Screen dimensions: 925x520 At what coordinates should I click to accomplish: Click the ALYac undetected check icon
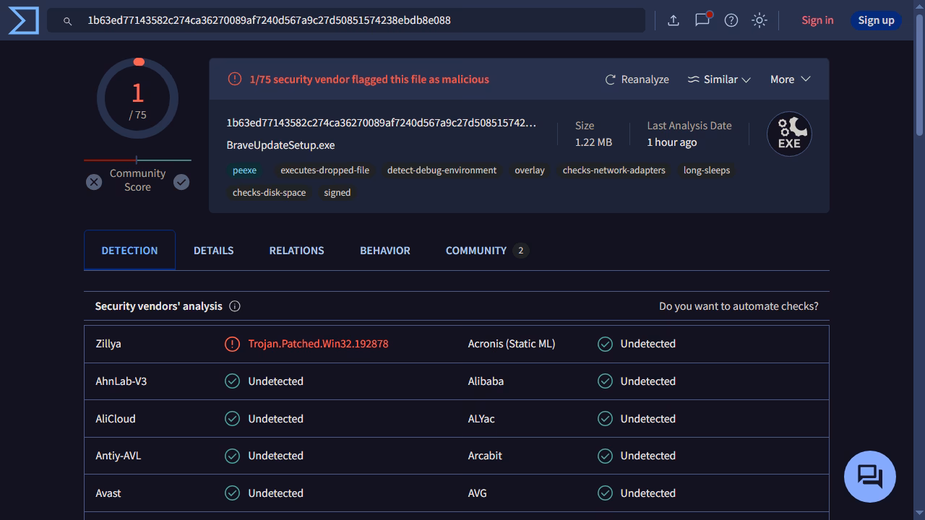(x=605, y=419)
